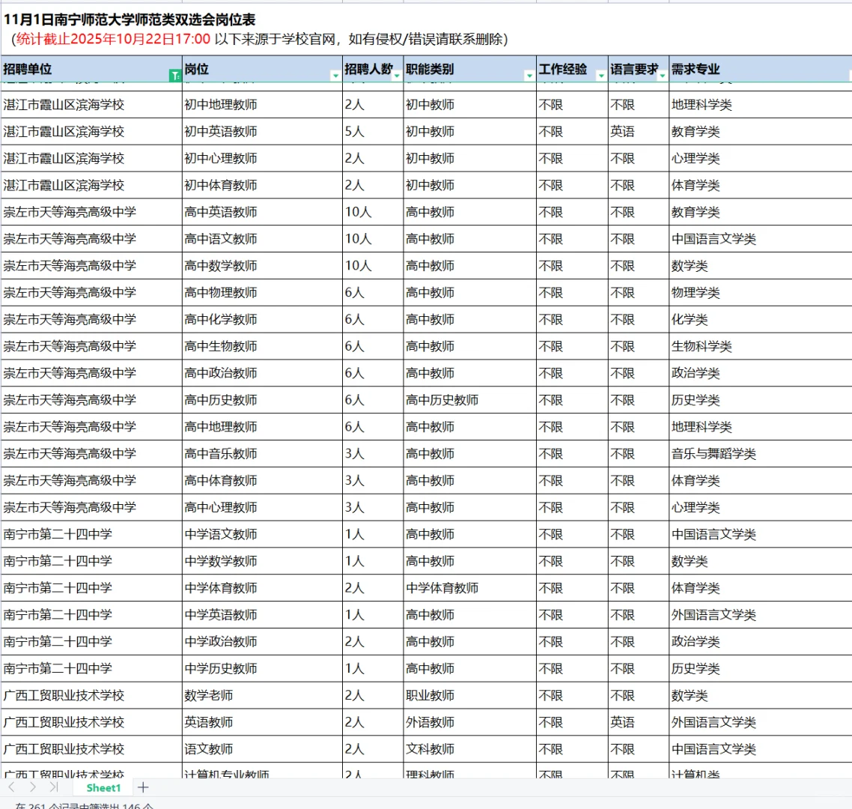852x809 pixels.
Task: Select the 中学英语教师 cell
Action: [262, 614]
